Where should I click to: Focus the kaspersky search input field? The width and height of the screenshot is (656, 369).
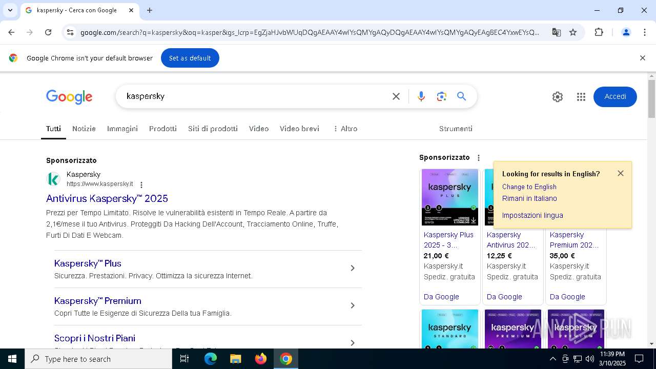254,96
